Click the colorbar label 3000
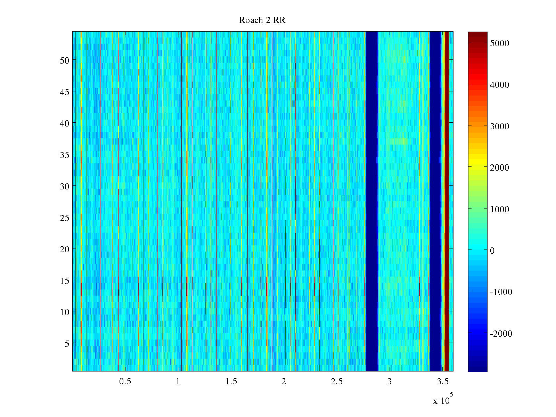 pos(499,126)
